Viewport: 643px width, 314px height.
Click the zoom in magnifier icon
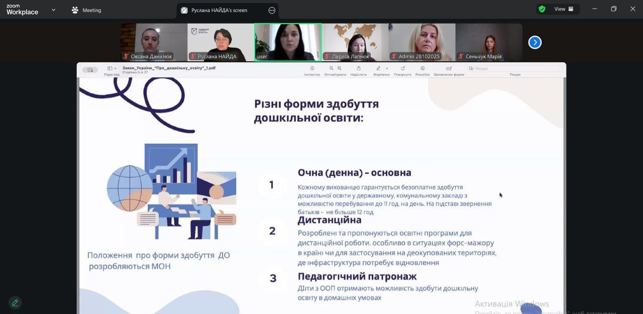[x=340, y=68]
